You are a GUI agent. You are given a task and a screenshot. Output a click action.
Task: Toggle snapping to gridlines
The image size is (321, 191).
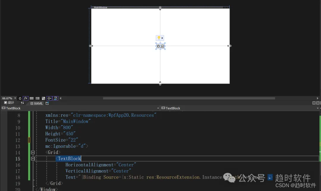click(x=37, y=98)
